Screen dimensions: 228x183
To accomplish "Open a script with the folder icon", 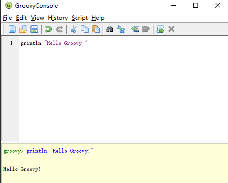I will coord(23,29).
